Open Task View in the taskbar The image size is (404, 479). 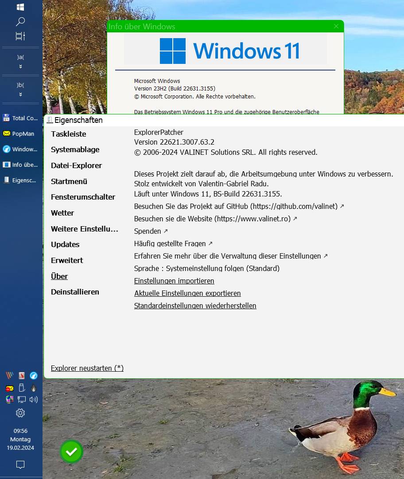tap(20, 36)
